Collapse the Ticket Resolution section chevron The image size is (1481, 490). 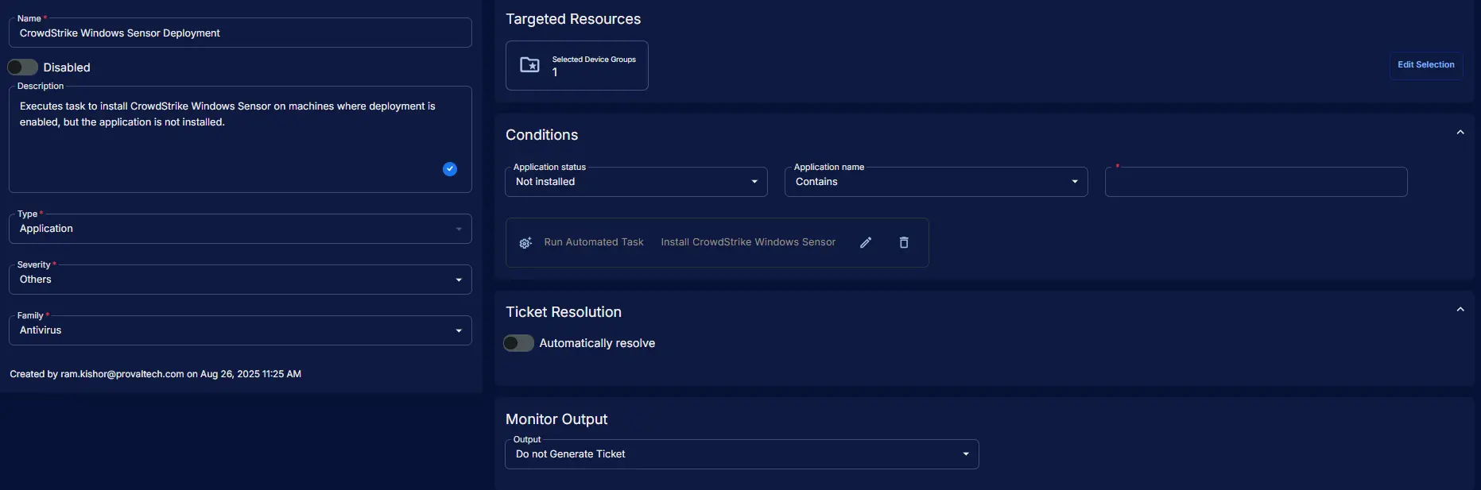(1460, 310)
